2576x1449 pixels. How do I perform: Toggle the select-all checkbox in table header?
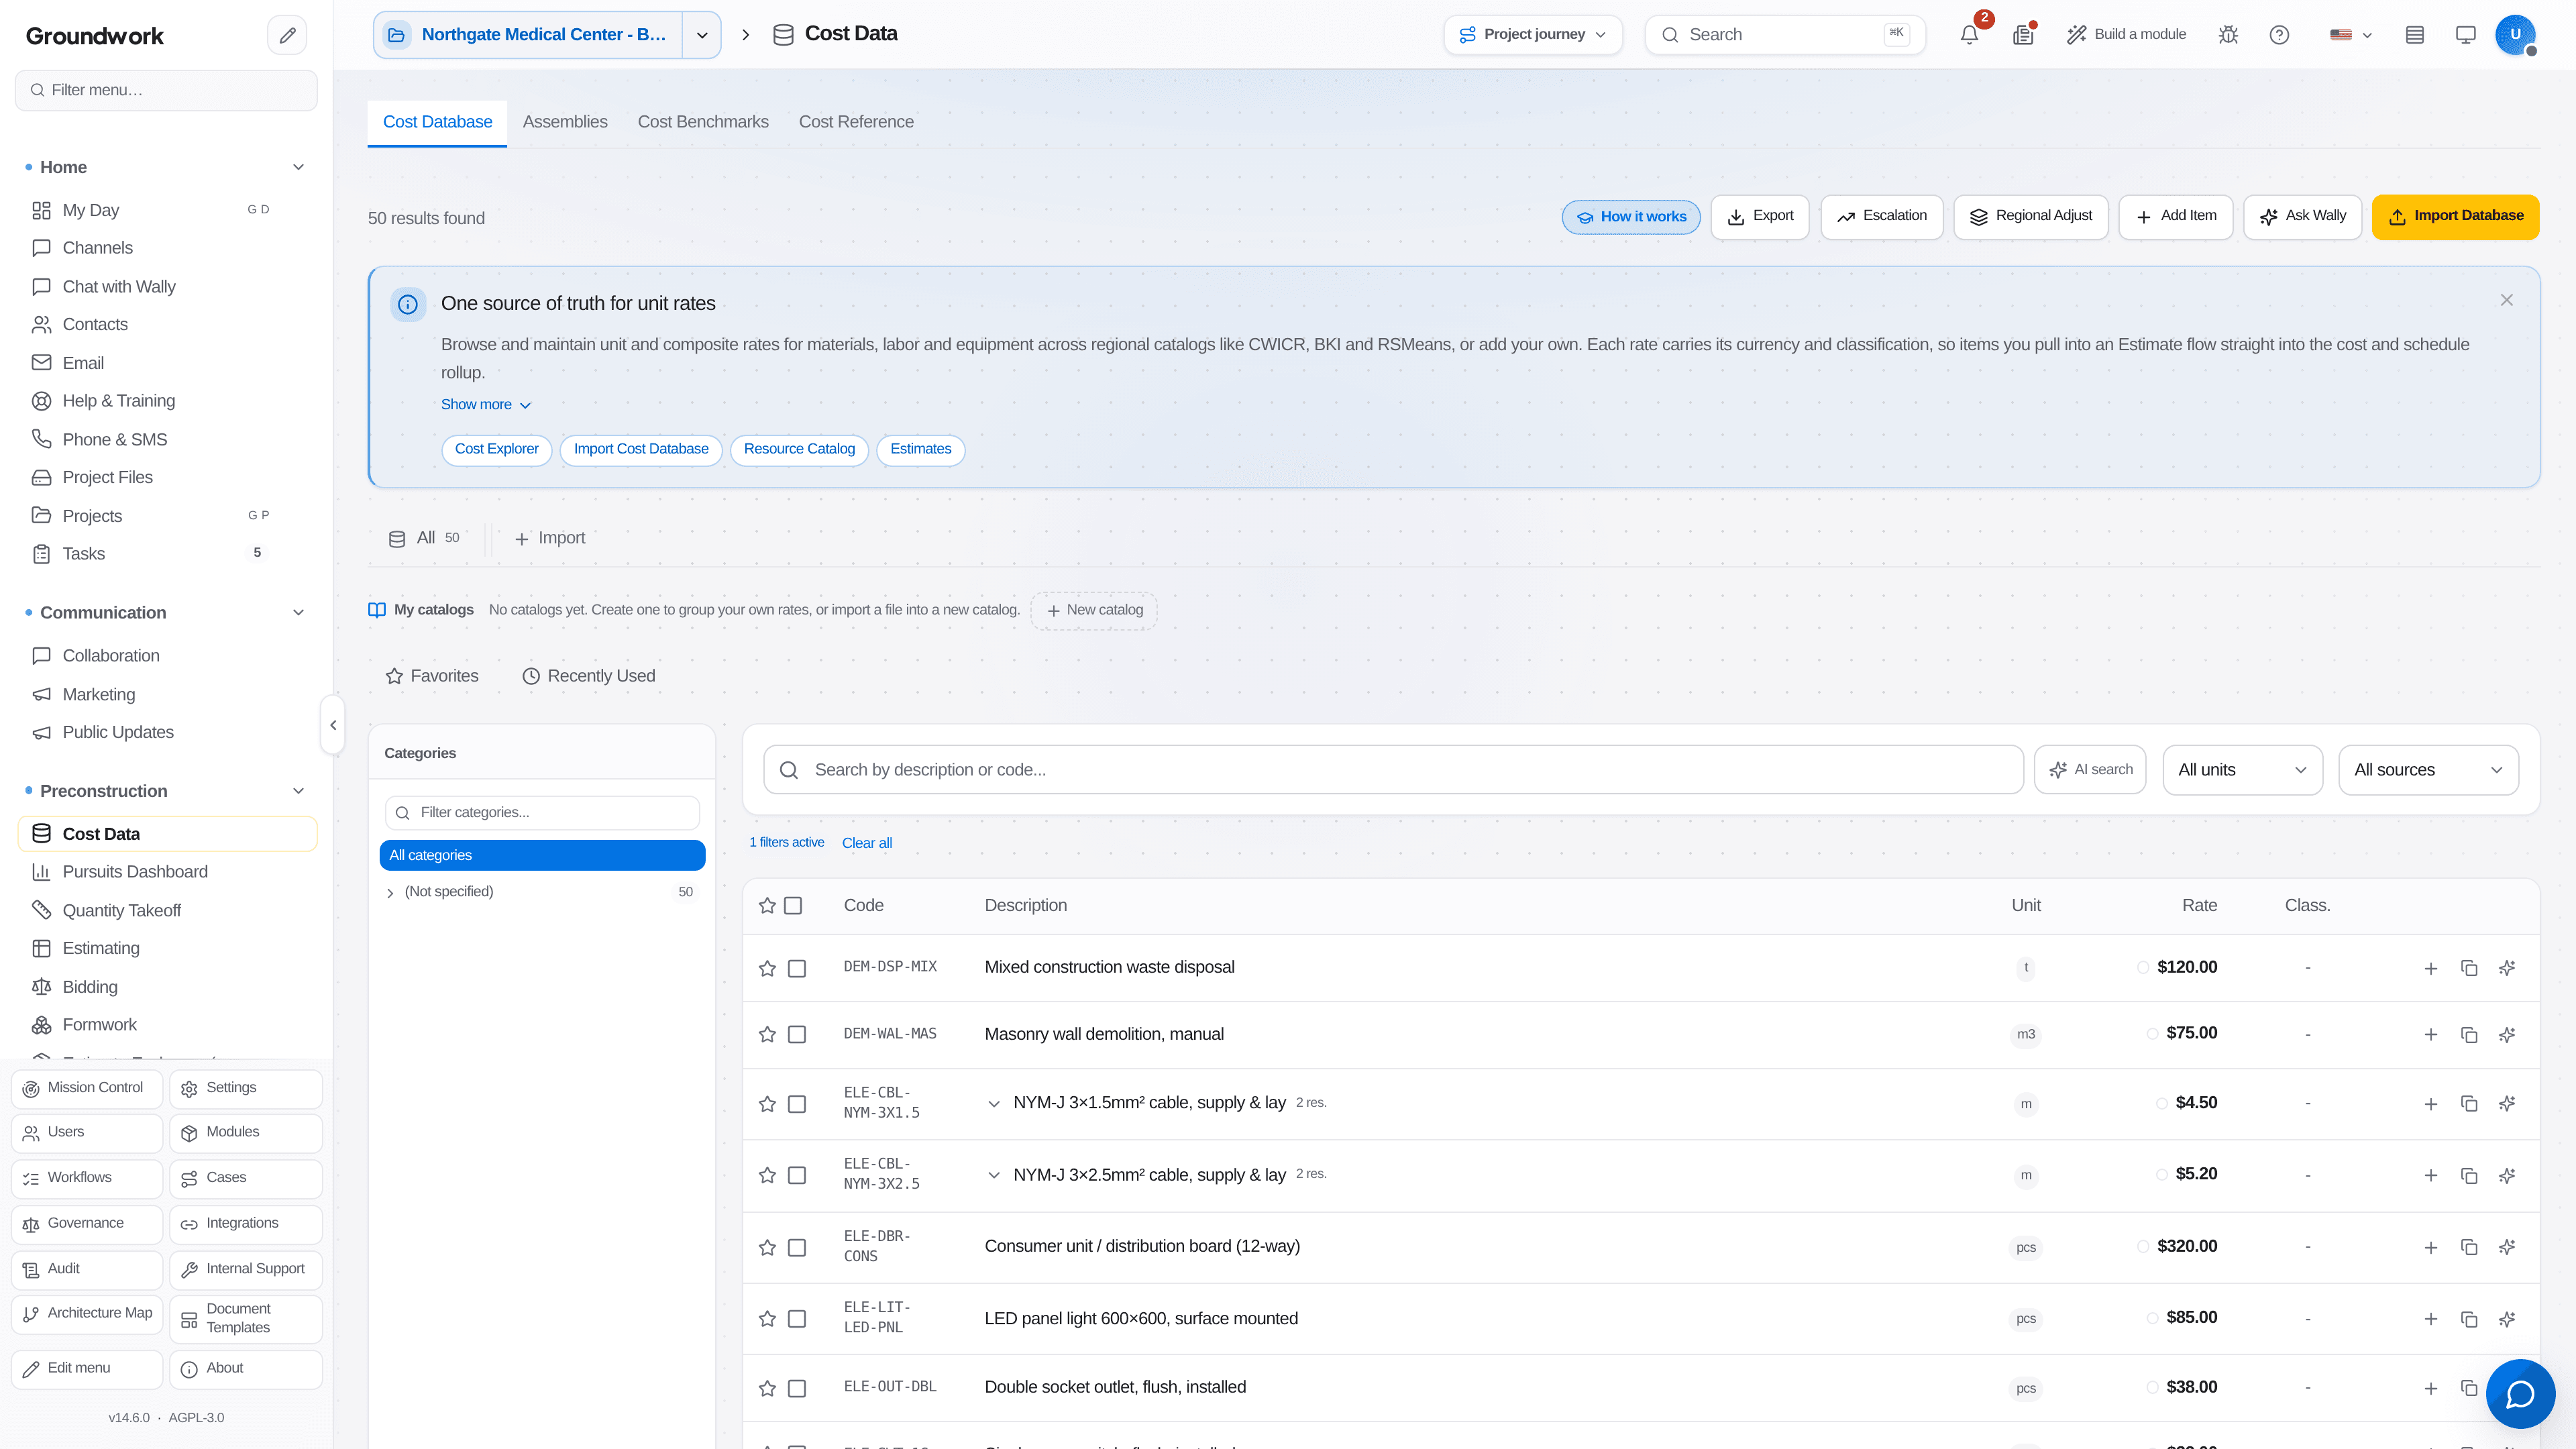[793, 905]
